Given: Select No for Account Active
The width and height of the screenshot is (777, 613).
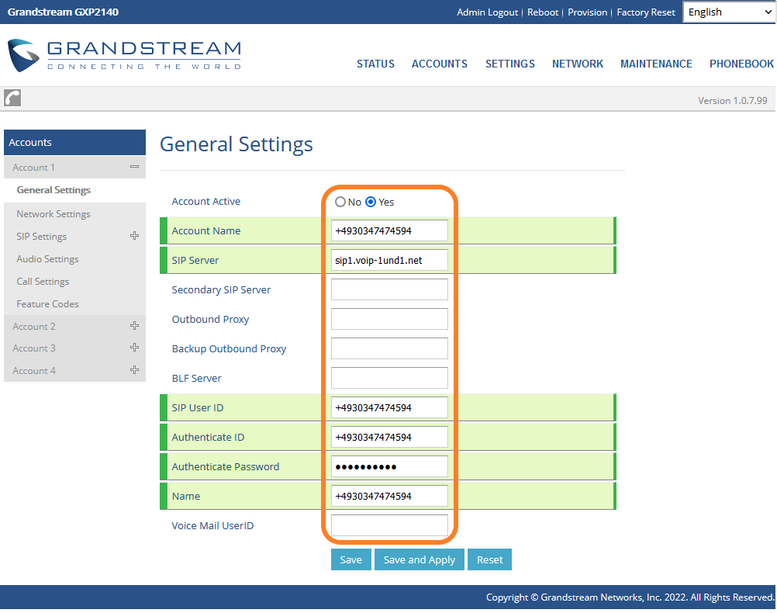Looking at the screenshot, I should (x=340, y=202).
